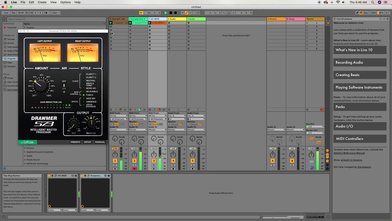The height and width of the screenshot is (221, 392).
Task: Select WIDE MIX style in Drawmer
Action: [90, 99]
